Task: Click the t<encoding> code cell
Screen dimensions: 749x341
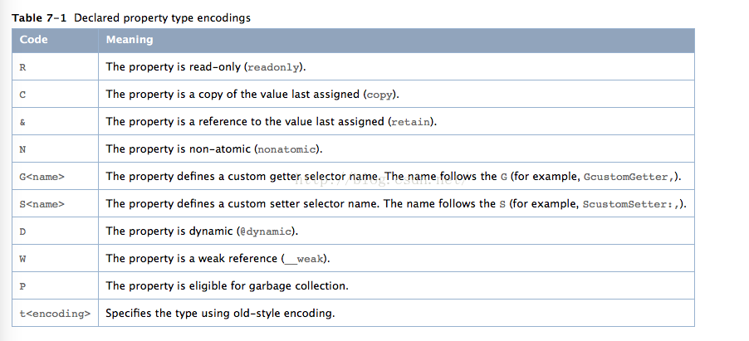Action: tap(53, 314)
